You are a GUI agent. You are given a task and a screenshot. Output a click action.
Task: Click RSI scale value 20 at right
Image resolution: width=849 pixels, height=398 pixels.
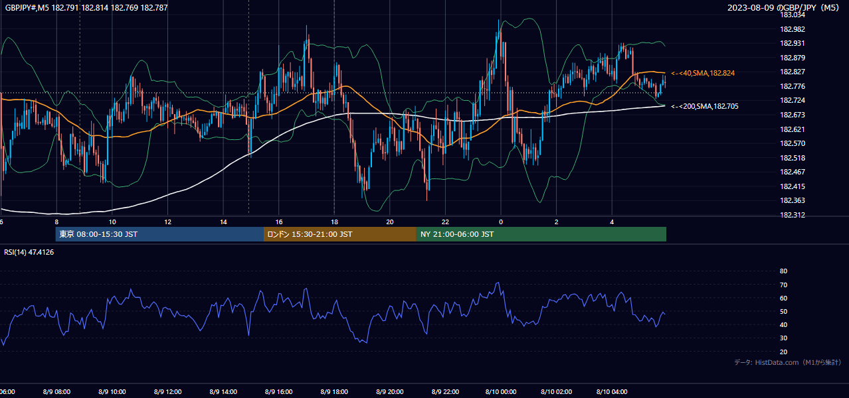(783, 352)
